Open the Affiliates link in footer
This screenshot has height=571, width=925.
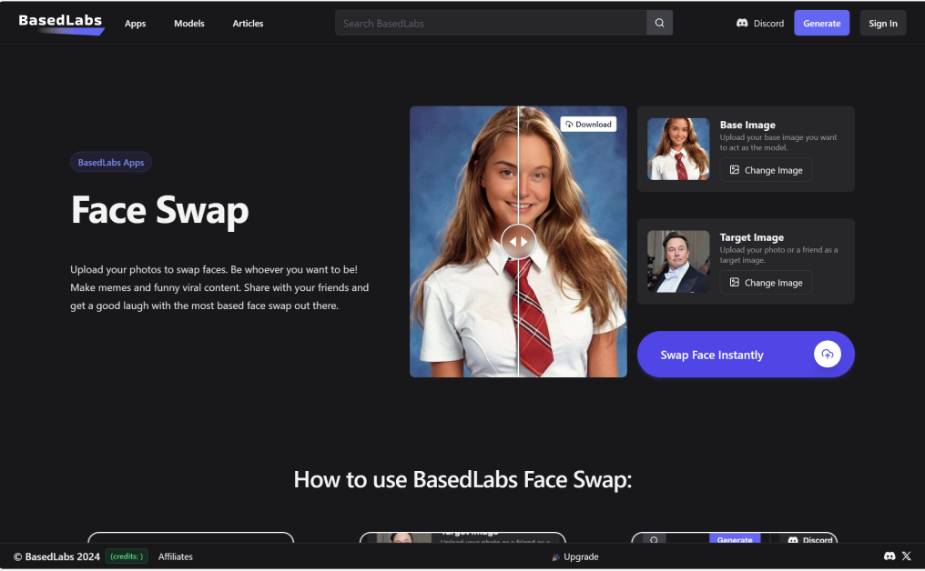(x=176, y=556)
